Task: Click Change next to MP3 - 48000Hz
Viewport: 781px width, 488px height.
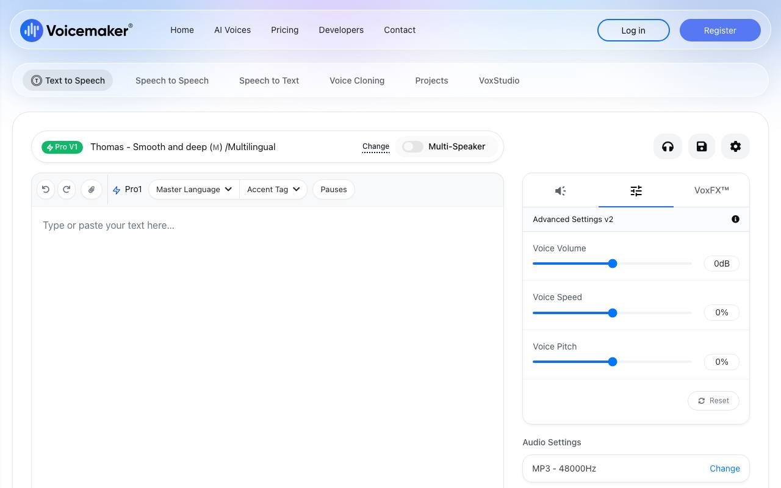Action: 725,468
